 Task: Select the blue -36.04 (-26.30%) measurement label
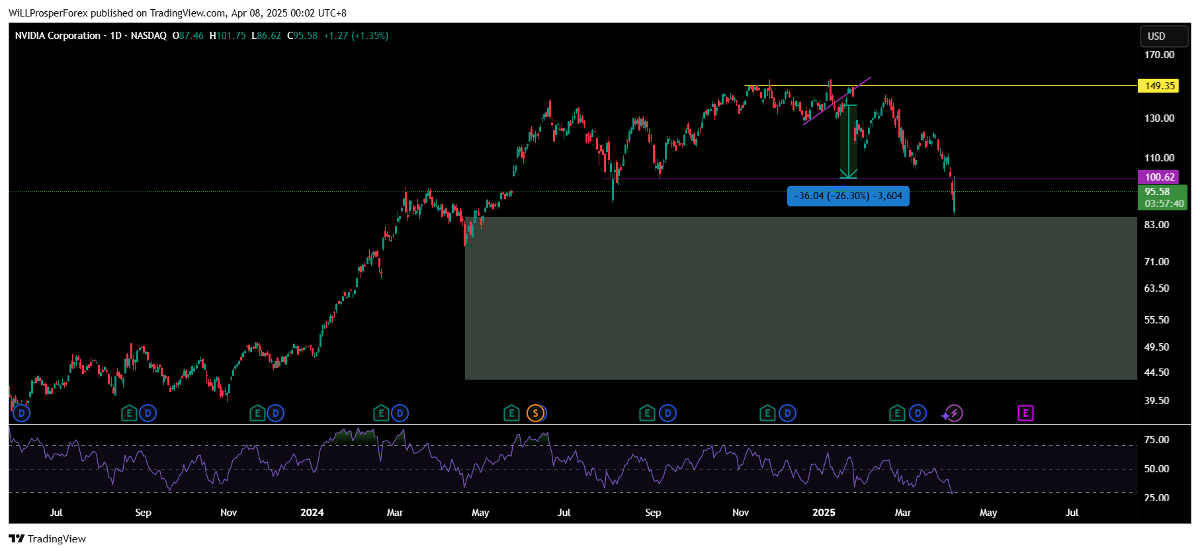pos(848,196)
